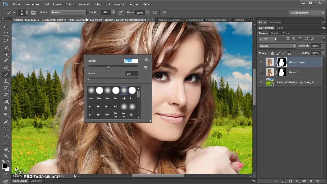Toggle pressure for opacity
The width and height of the screenshot is (327, 184).
point(121,12)
